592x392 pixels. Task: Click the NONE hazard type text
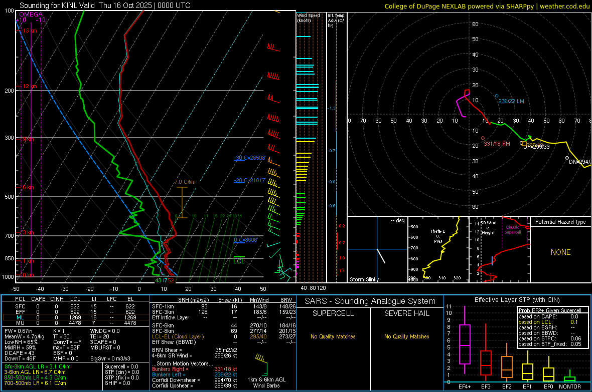(x=560, y=252)
